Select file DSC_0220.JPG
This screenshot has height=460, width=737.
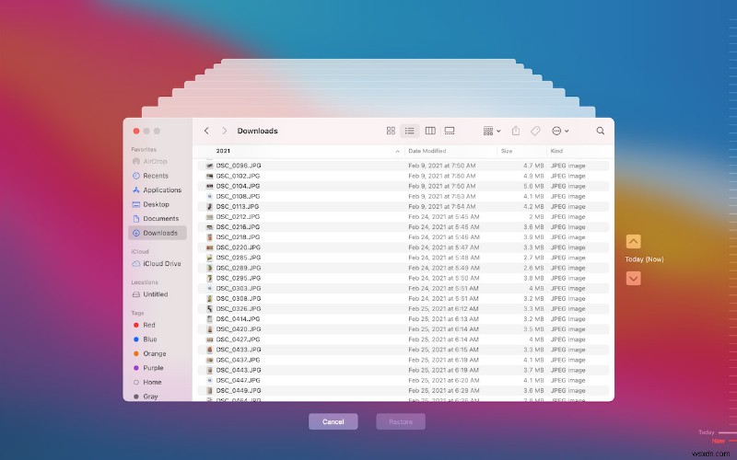(404, 247)
